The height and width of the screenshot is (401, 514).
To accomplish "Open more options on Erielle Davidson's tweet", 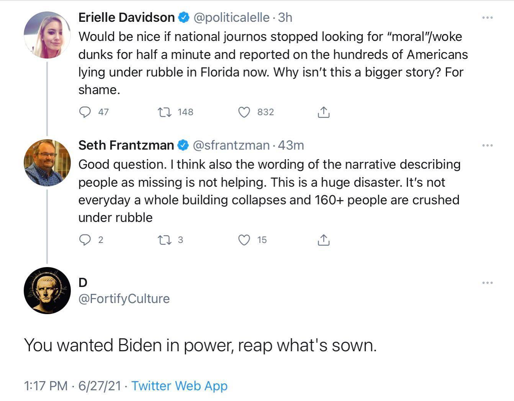I will [487, 18].
